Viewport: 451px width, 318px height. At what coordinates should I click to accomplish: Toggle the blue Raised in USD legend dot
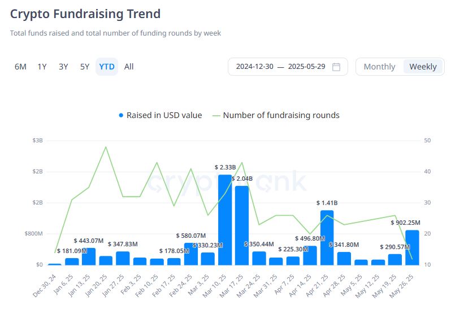point(121,115)
